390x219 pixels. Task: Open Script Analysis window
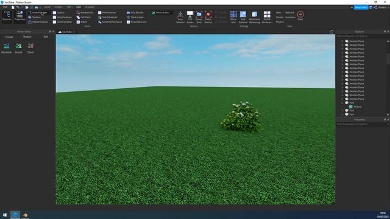click(x=62, y=18)
